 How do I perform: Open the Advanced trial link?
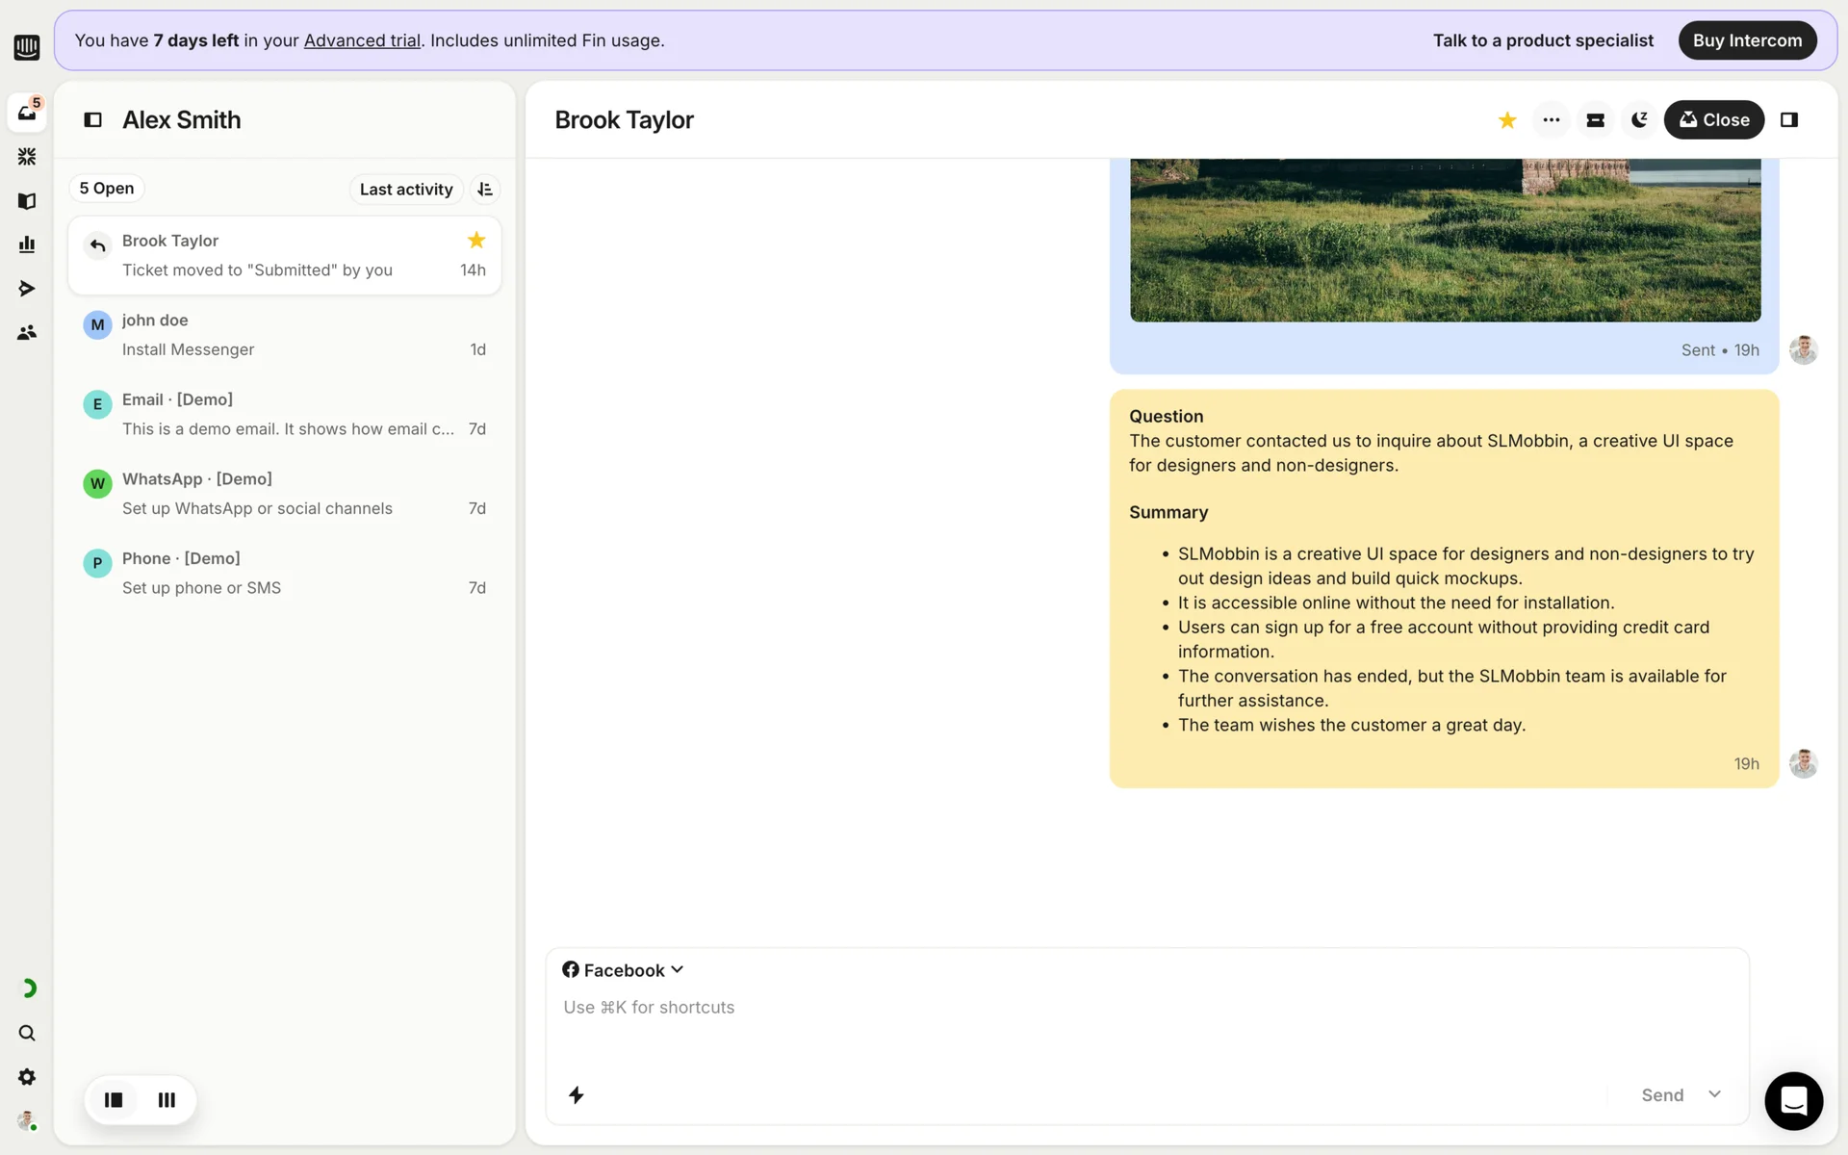362,40
